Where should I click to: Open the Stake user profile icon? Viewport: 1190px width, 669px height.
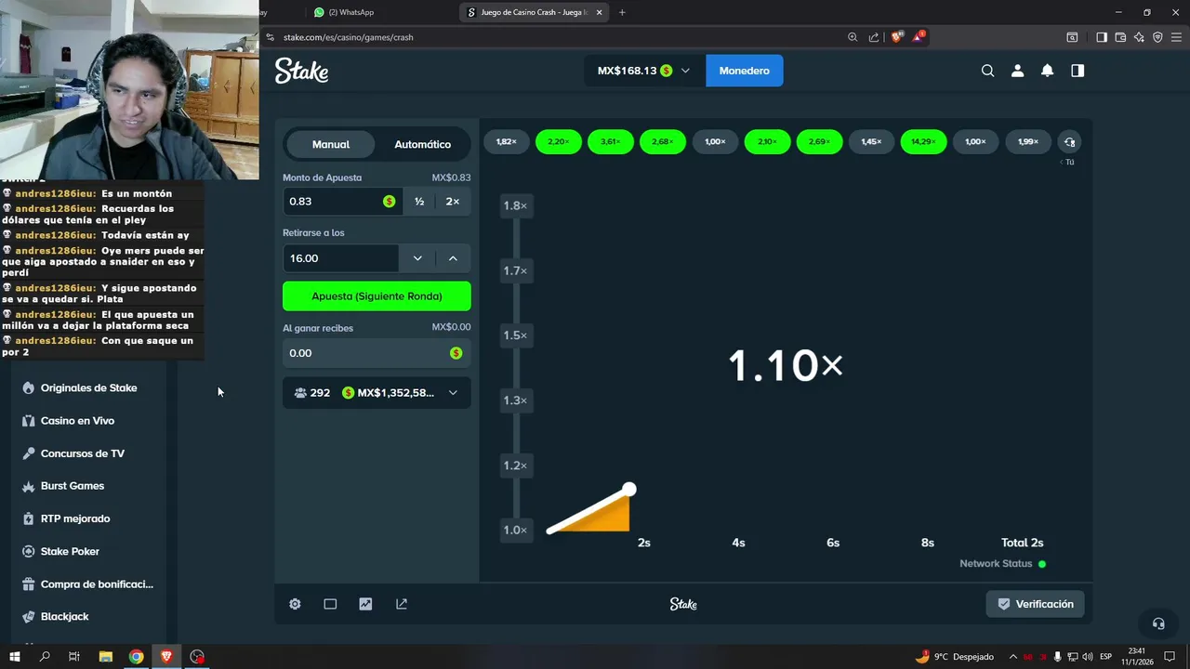click(x=1017, y=71)
